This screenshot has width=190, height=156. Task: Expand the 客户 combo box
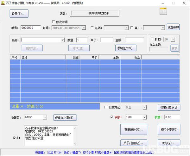click(163, 28)
